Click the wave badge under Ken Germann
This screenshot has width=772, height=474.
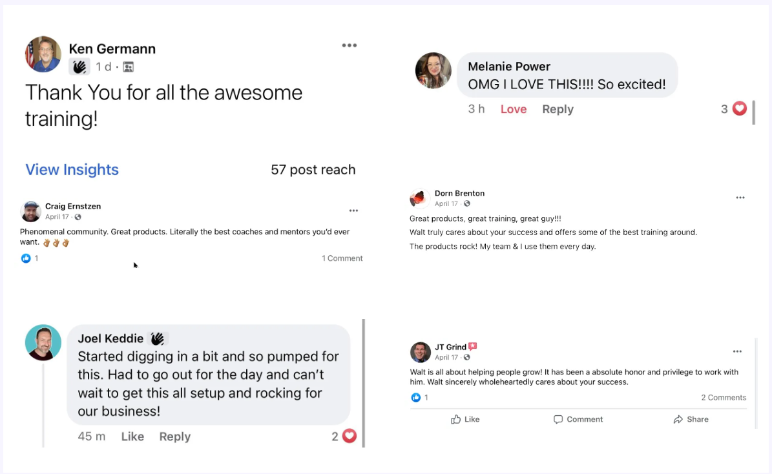pyautogui.click(x=79, y=67)
